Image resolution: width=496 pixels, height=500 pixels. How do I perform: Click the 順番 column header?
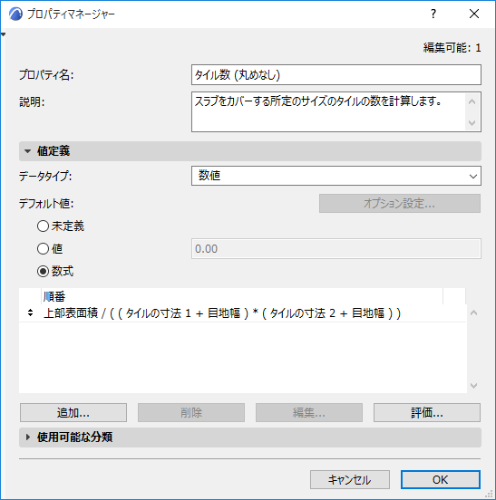click(x=242, y=296)
